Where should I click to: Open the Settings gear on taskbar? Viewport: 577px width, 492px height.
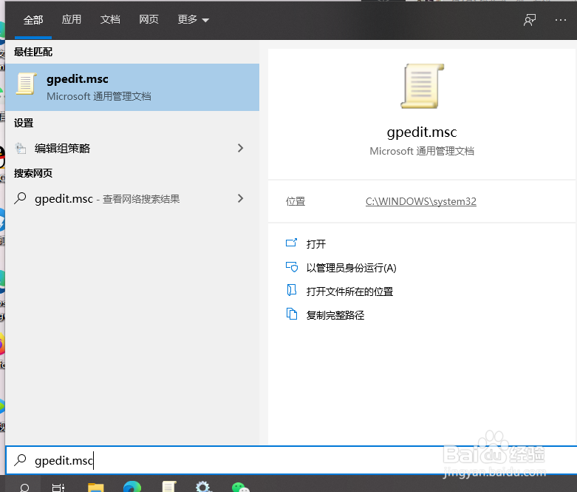click(x=203, y=487)
